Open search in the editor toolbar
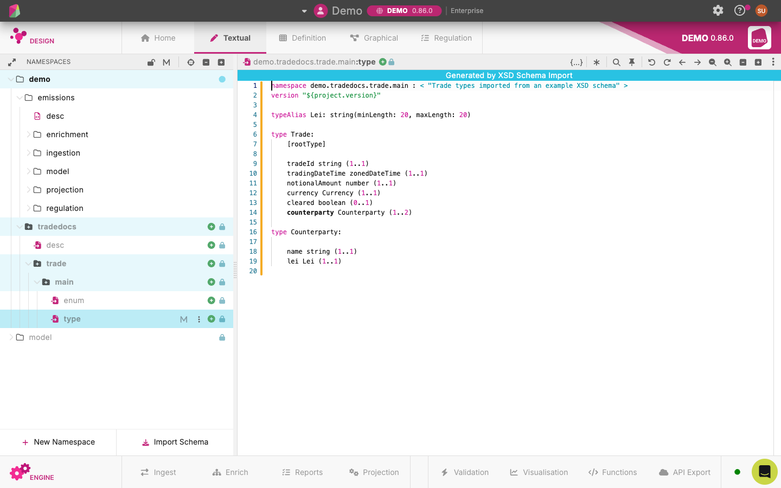 (617, 62)
